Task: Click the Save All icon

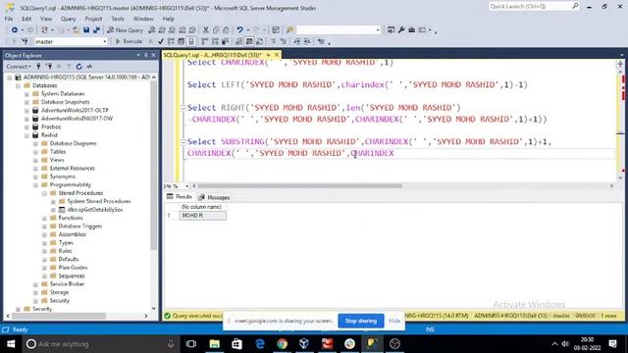Action: pos(96,30)
